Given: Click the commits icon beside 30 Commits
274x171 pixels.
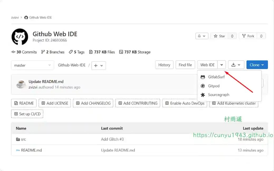Looking at the screenshot, I should [x=13, y=52].
